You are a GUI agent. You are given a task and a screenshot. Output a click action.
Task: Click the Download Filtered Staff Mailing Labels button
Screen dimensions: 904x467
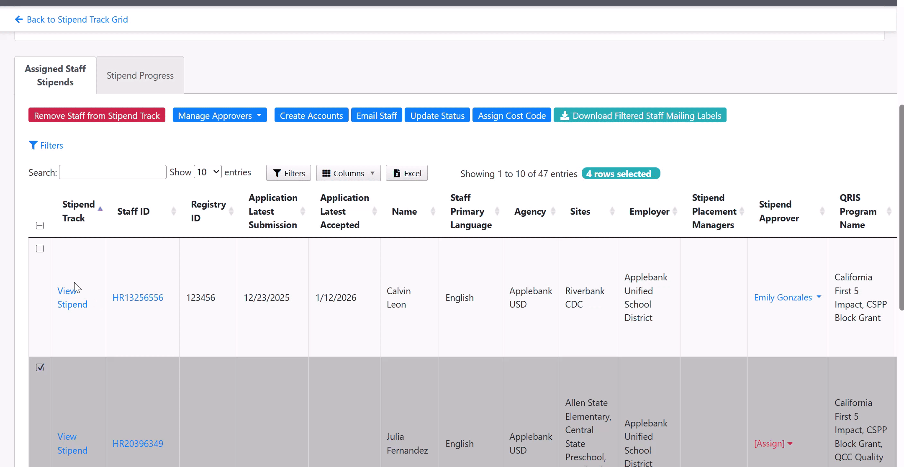[x=639, y=115]
